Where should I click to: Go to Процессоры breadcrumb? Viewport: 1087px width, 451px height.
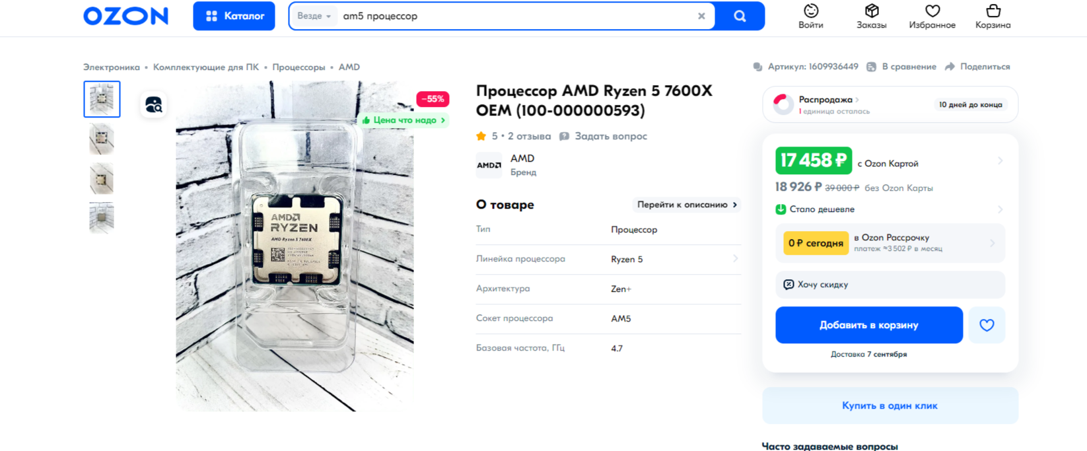point(298,67)
